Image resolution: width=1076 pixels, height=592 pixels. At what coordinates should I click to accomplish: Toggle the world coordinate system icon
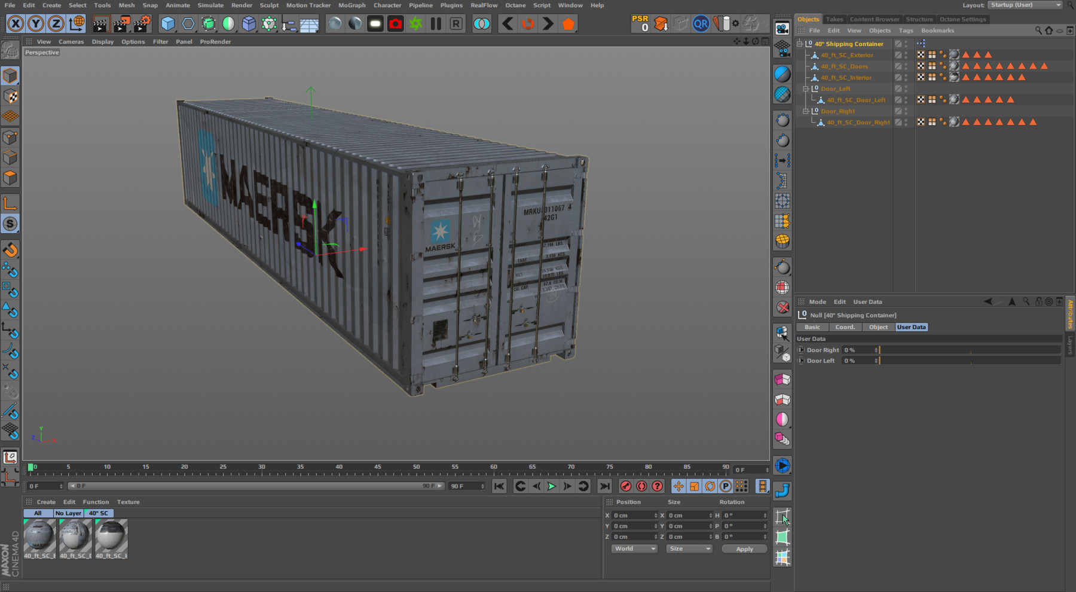77,24
